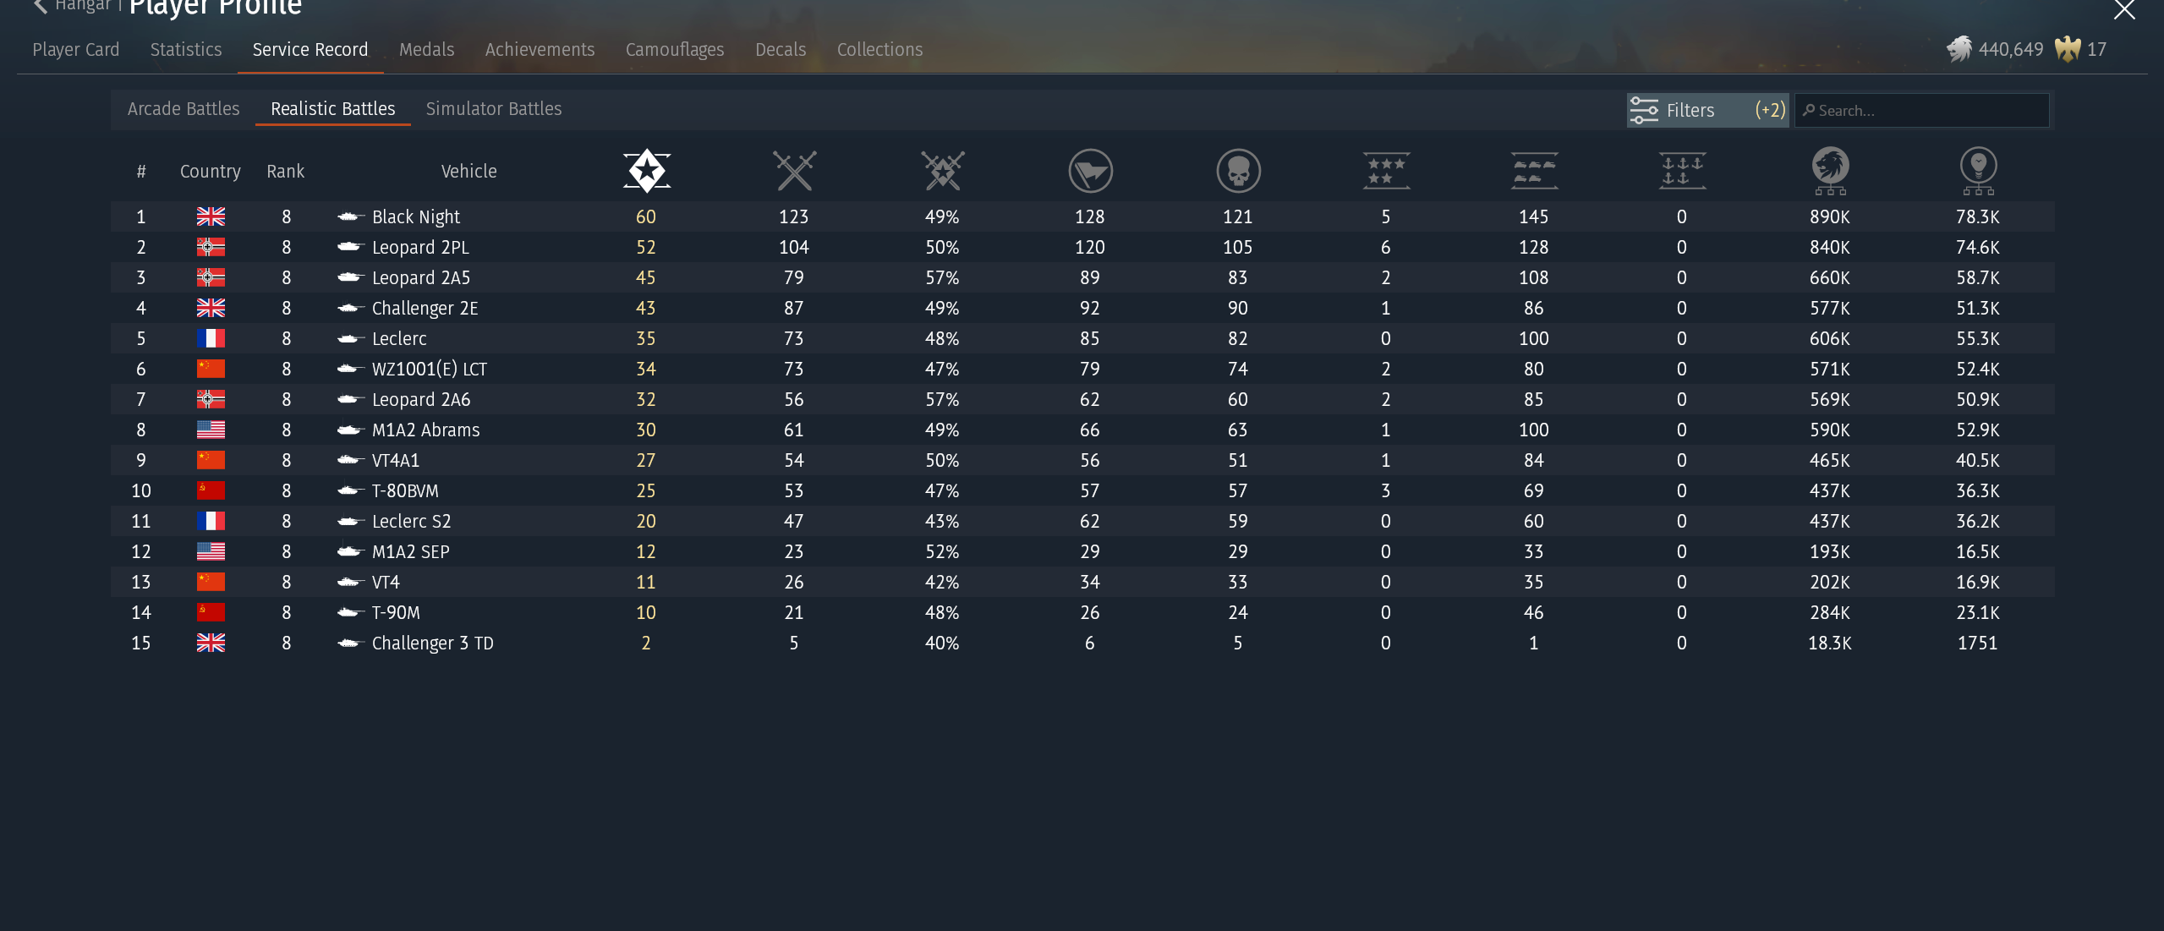Switch to Simulator Battles tab
Screen dimensions: 2164x931
click(494, 109)
